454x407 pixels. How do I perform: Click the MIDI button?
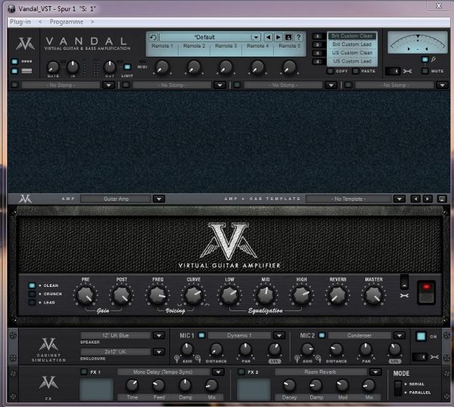142,66
